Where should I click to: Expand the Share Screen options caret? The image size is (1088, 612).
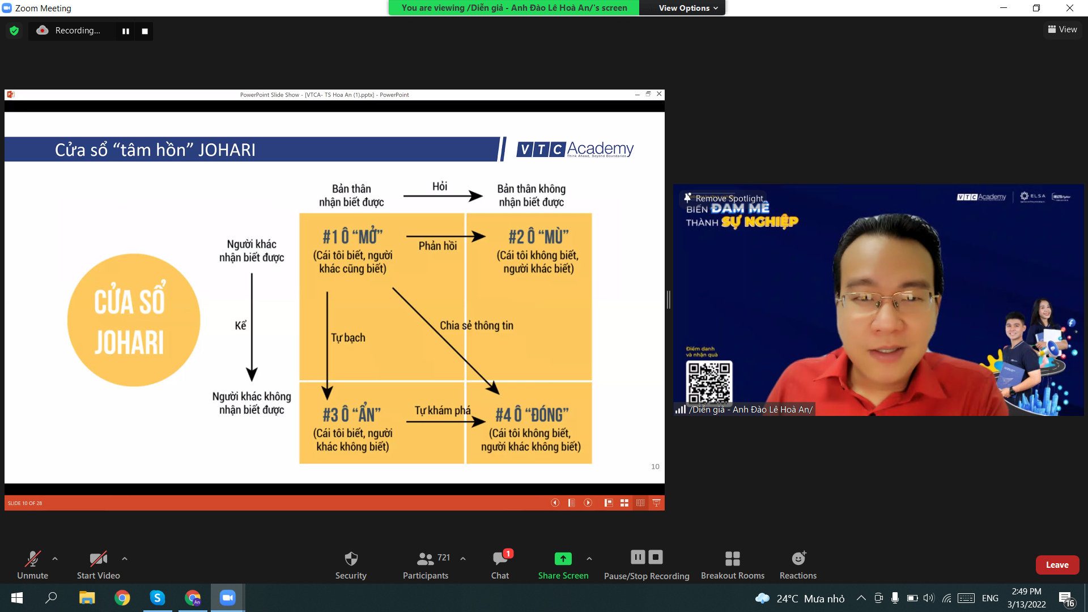point(589,559)
